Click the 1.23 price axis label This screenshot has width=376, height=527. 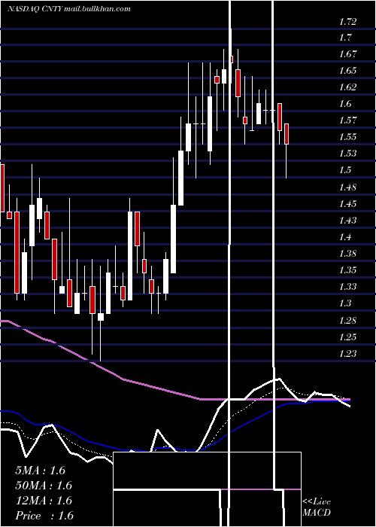(x=347, y=354)
